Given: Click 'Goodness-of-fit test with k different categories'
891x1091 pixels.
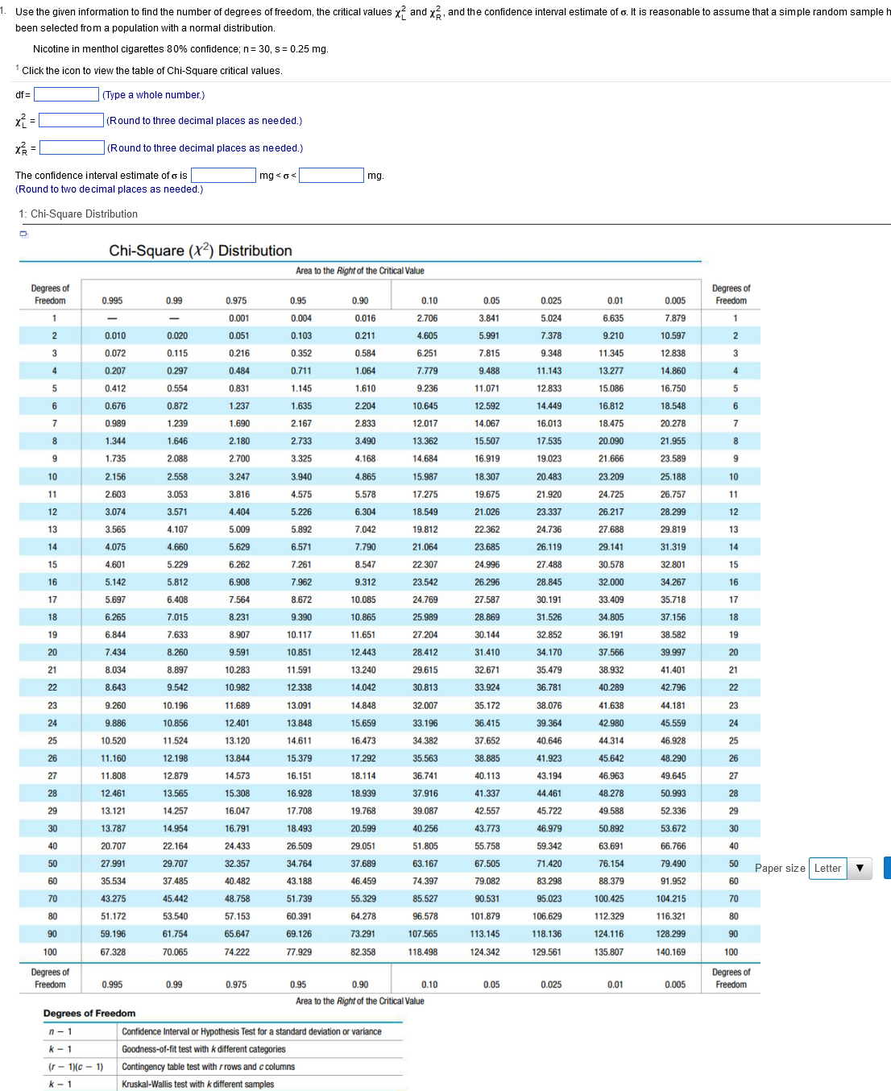Looking at the screenshot, I should [x=204, y=1049].
